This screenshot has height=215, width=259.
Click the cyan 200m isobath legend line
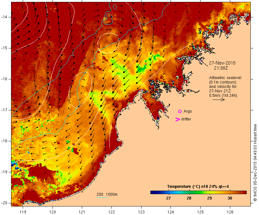(102, 197)
